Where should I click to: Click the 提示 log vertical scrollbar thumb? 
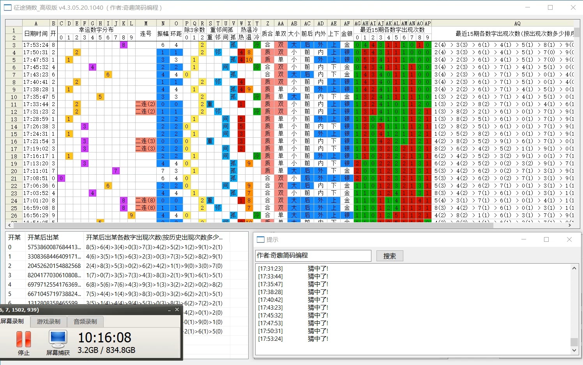pos(574,342)
